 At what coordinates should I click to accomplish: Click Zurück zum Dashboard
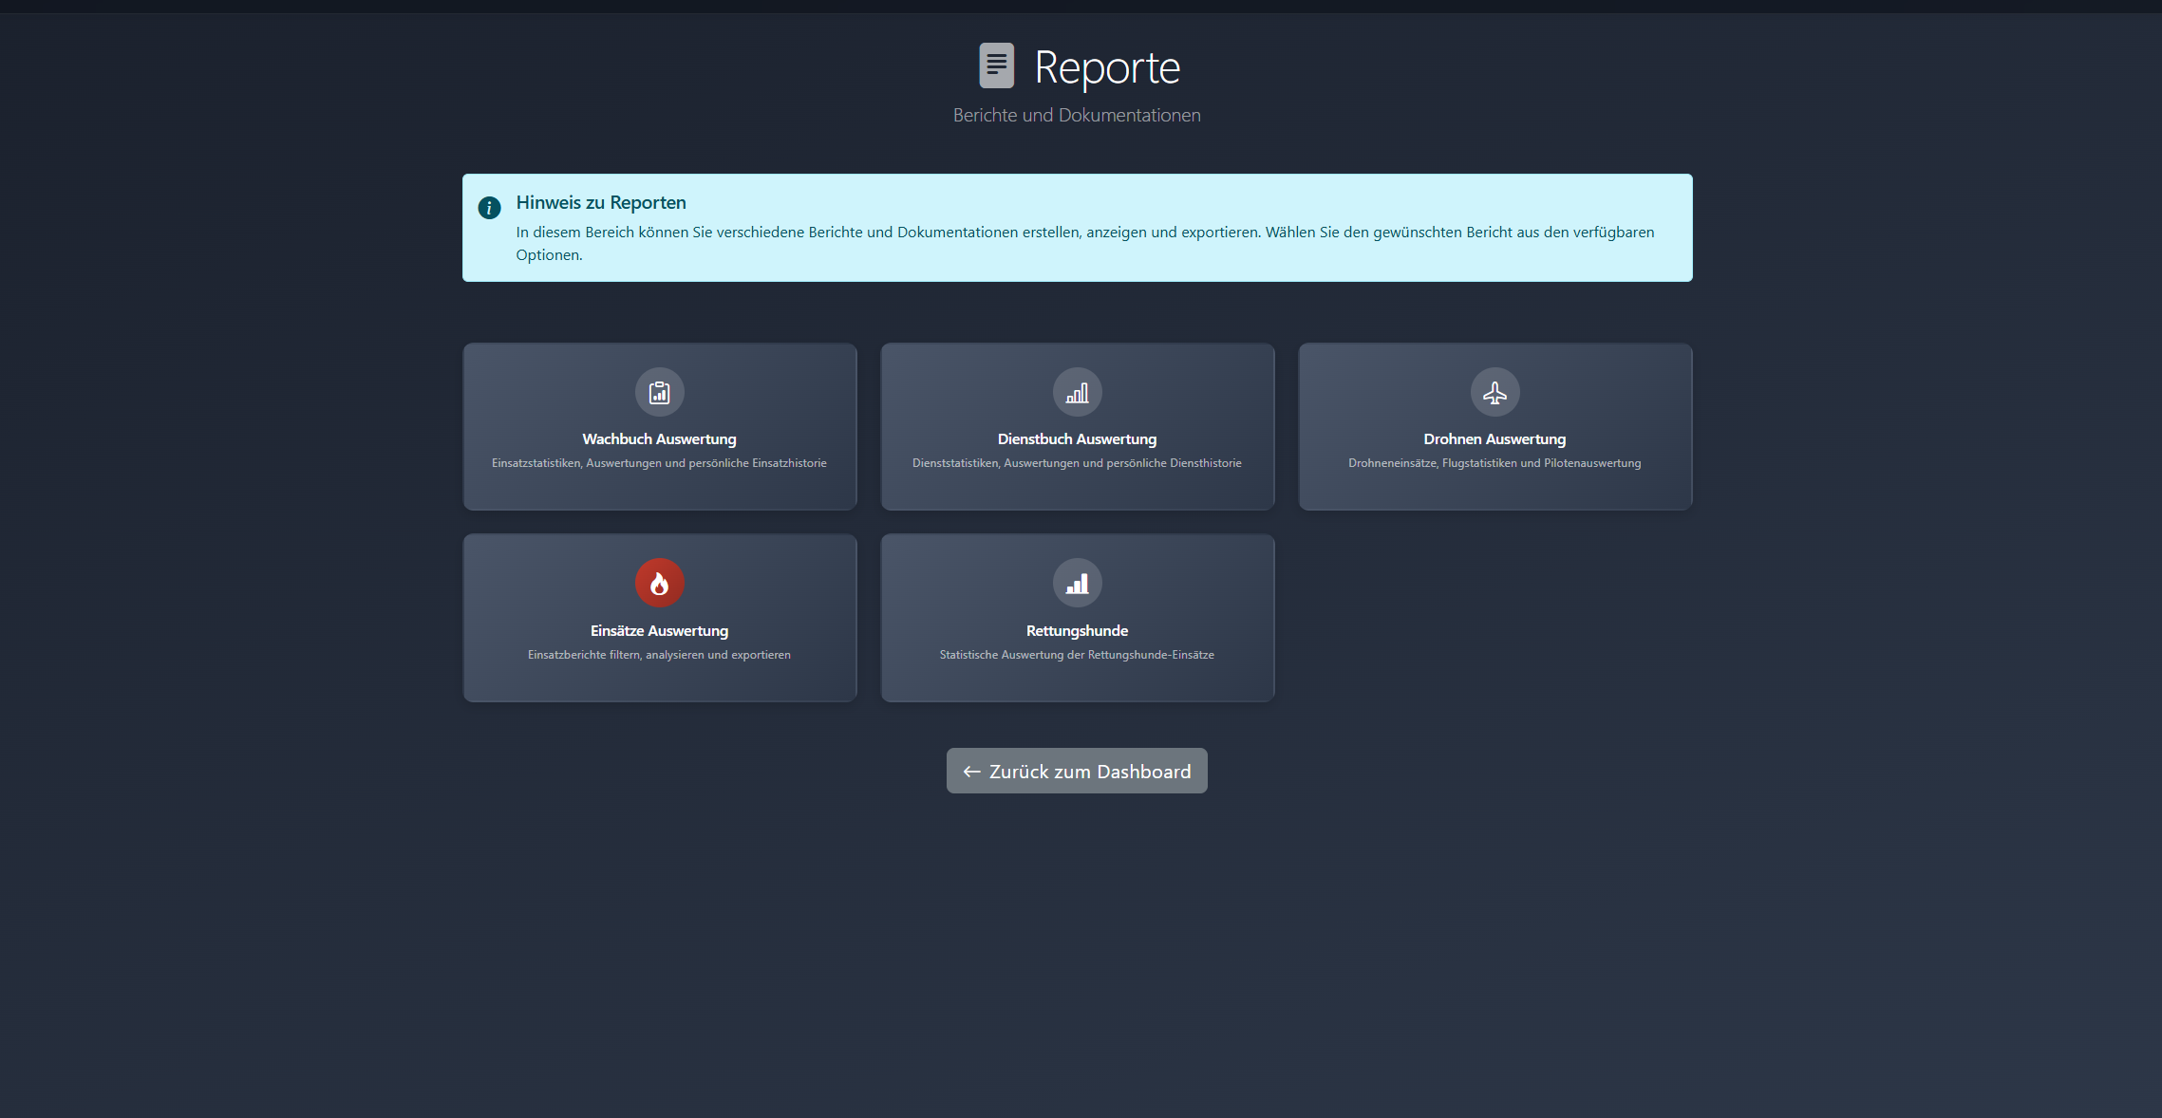1077,771
